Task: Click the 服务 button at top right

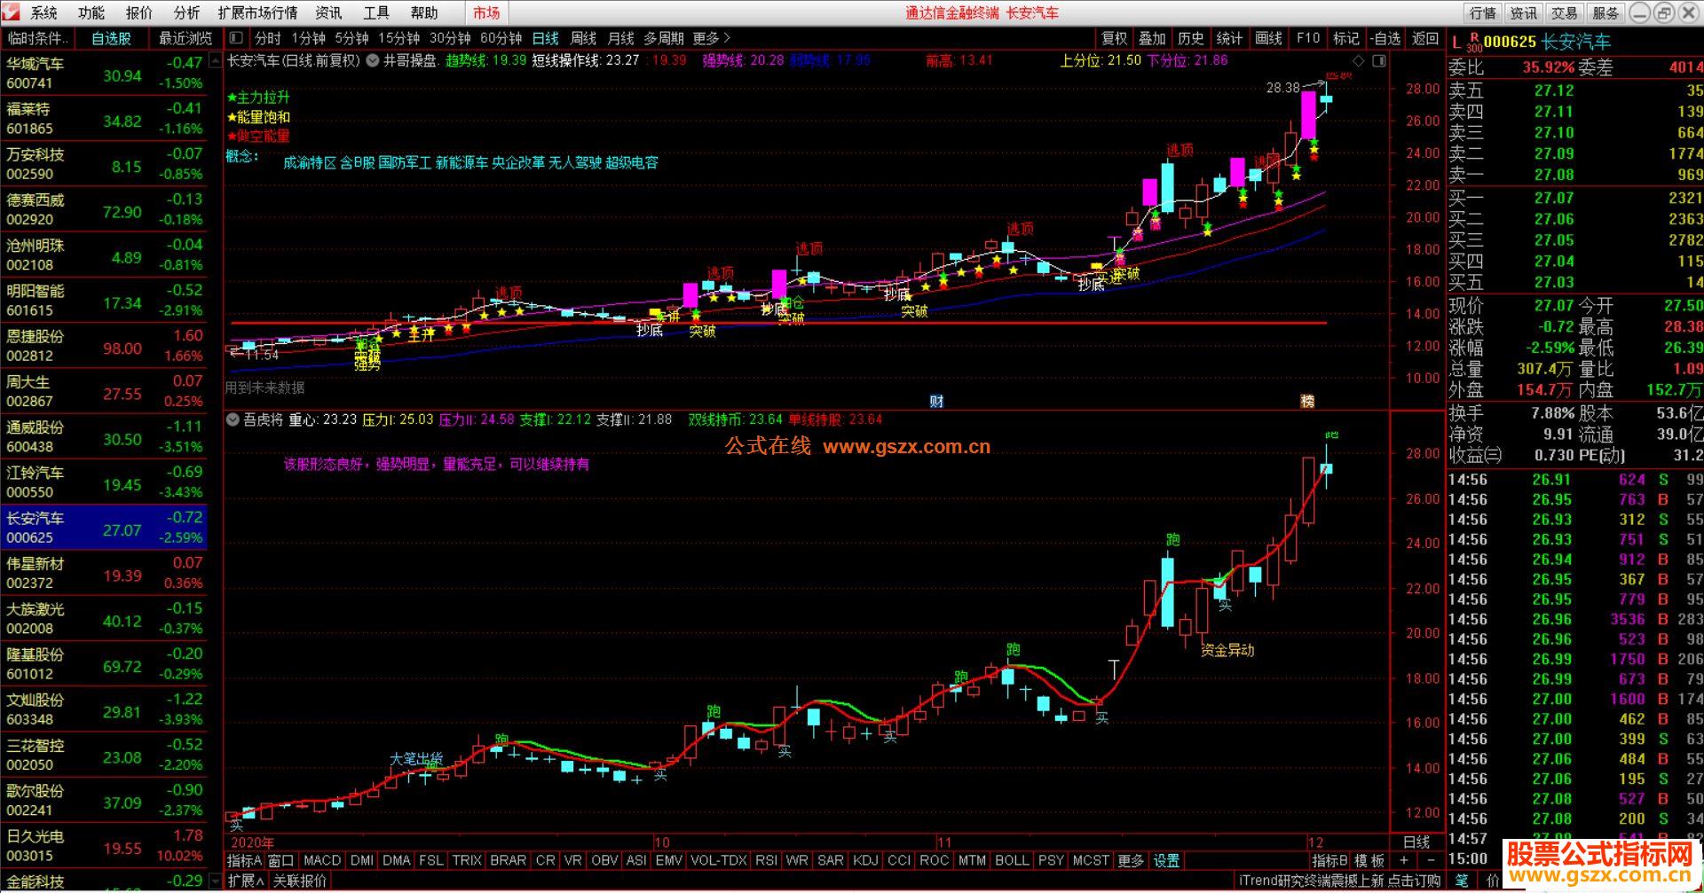Action: 1605,12
